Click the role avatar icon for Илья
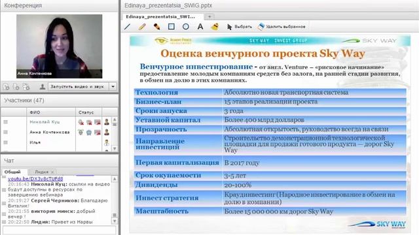The width and height of the screenshot is (419, 235). click(x=107, y=142)
